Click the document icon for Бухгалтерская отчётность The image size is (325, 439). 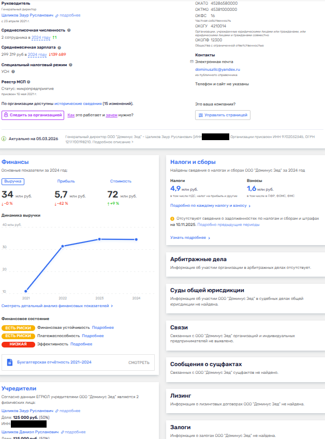(9, 362)
